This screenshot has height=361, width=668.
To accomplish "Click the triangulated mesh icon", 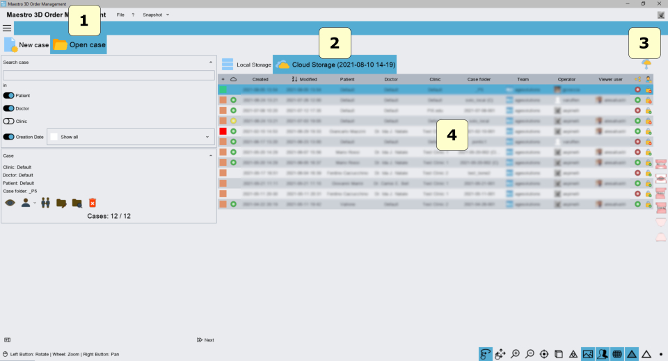I will point(573,354).
